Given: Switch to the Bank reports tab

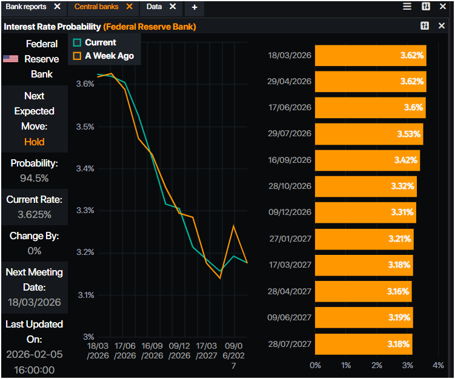Looking at the screenshot, I should [x=26, y=7].
